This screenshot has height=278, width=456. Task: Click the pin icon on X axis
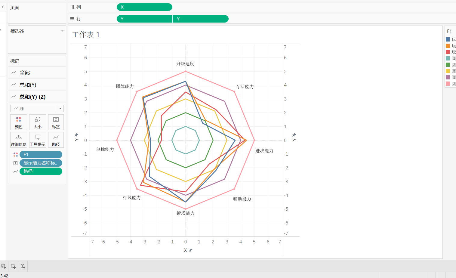click(x=191, y=250)
